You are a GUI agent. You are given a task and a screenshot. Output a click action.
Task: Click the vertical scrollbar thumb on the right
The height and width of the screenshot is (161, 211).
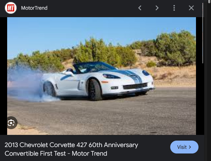click(203, 33)
